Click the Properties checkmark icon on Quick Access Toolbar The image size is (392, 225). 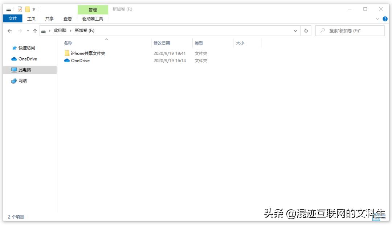(20, 9)
